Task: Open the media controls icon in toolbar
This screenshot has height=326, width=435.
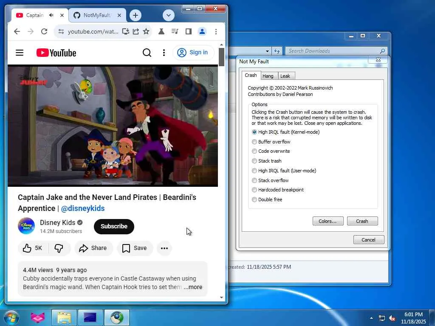Action: click(175, 31)
